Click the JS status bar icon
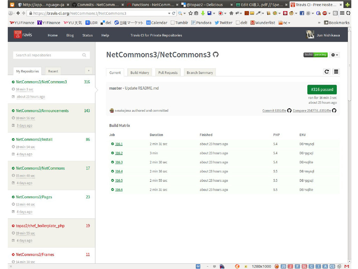This screenshot has height=269, width=358. (284, 266)
